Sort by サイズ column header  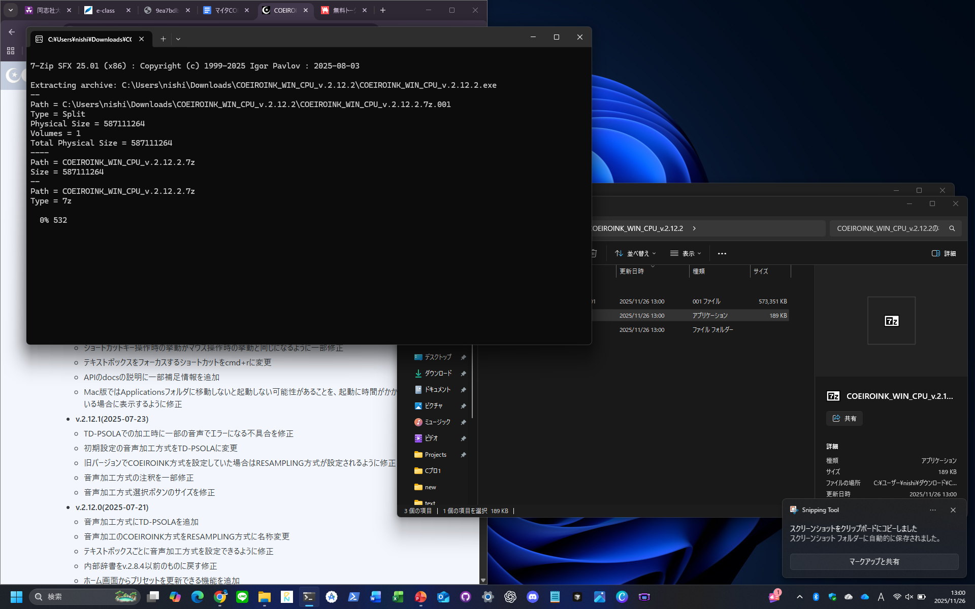tap(770, 272)
